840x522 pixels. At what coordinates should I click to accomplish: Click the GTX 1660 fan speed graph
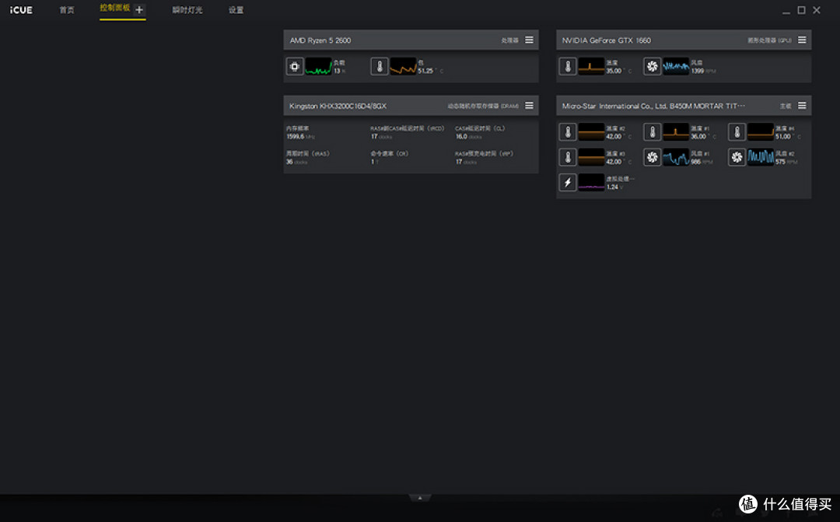click(676, 66)
